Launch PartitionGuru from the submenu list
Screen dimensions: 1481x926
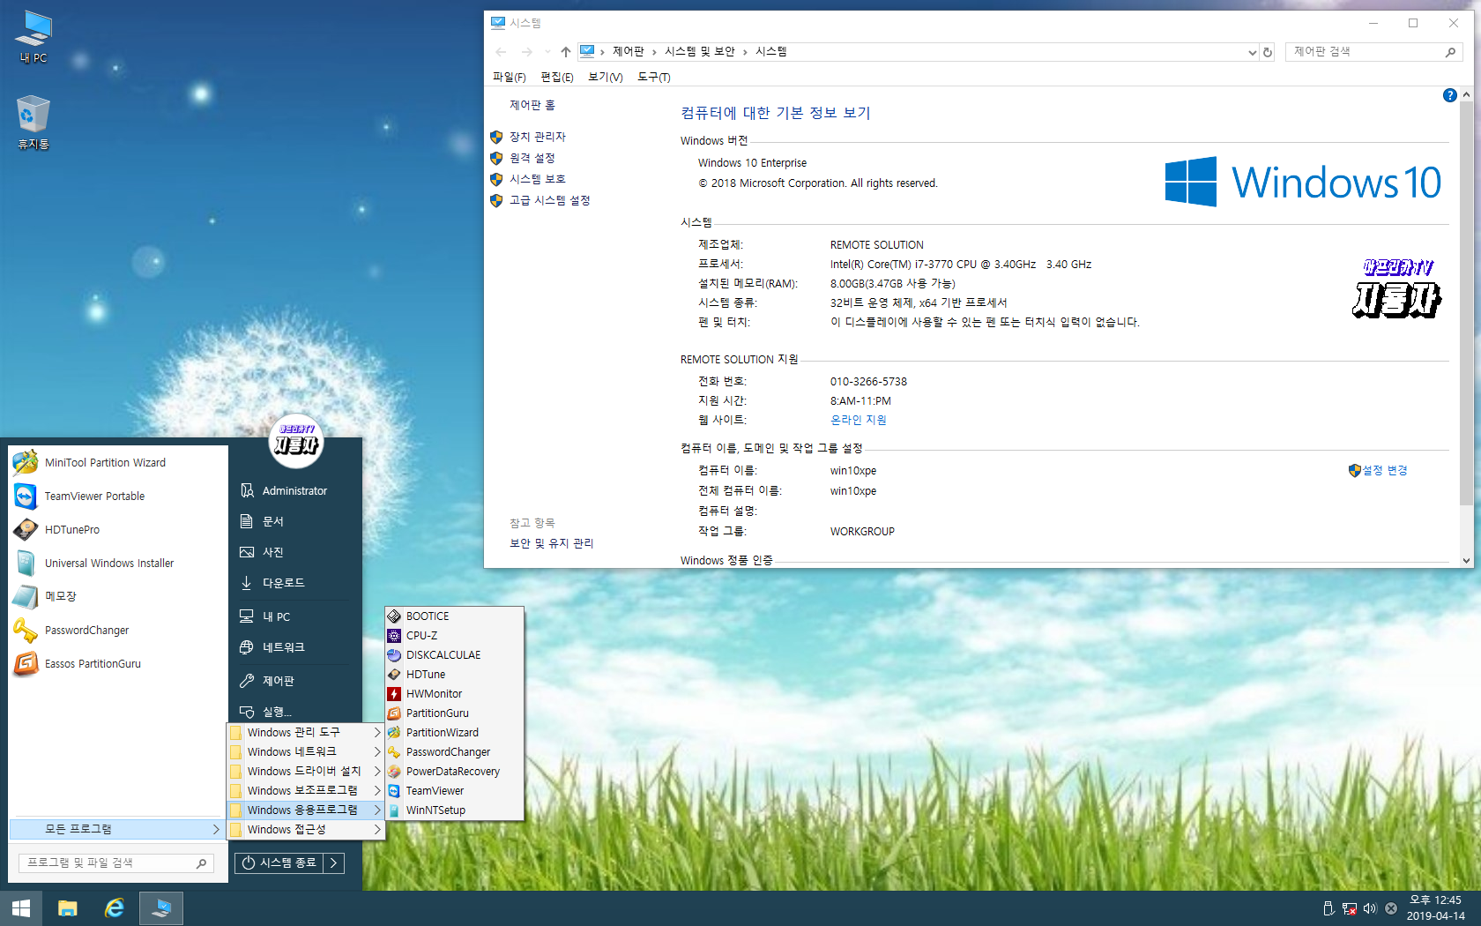coord(454,713)
